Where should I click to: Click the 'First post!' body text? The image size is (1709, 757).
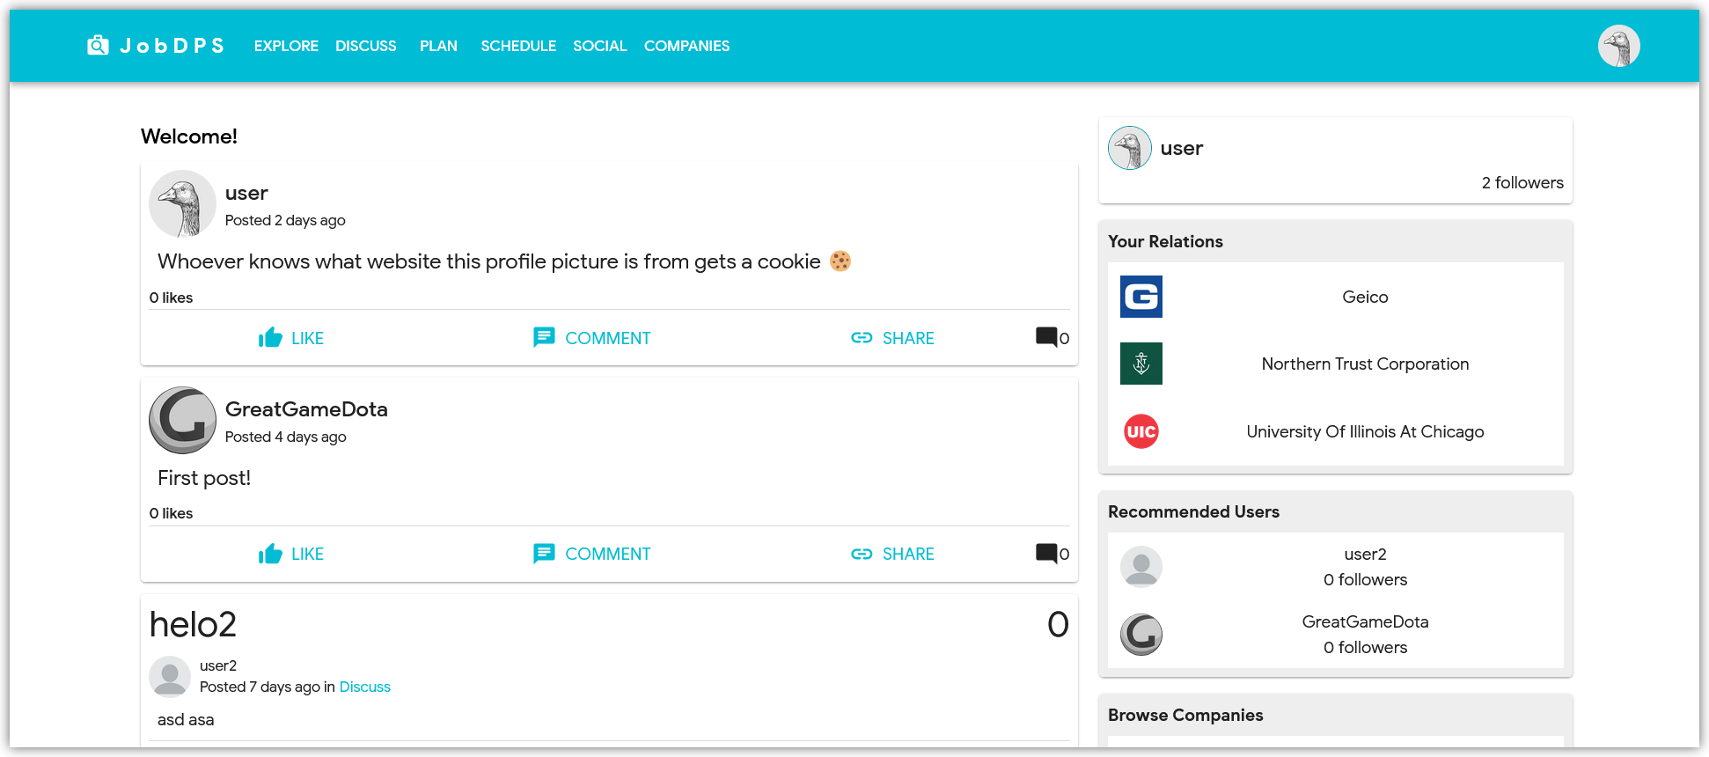[x=204, y=478]
